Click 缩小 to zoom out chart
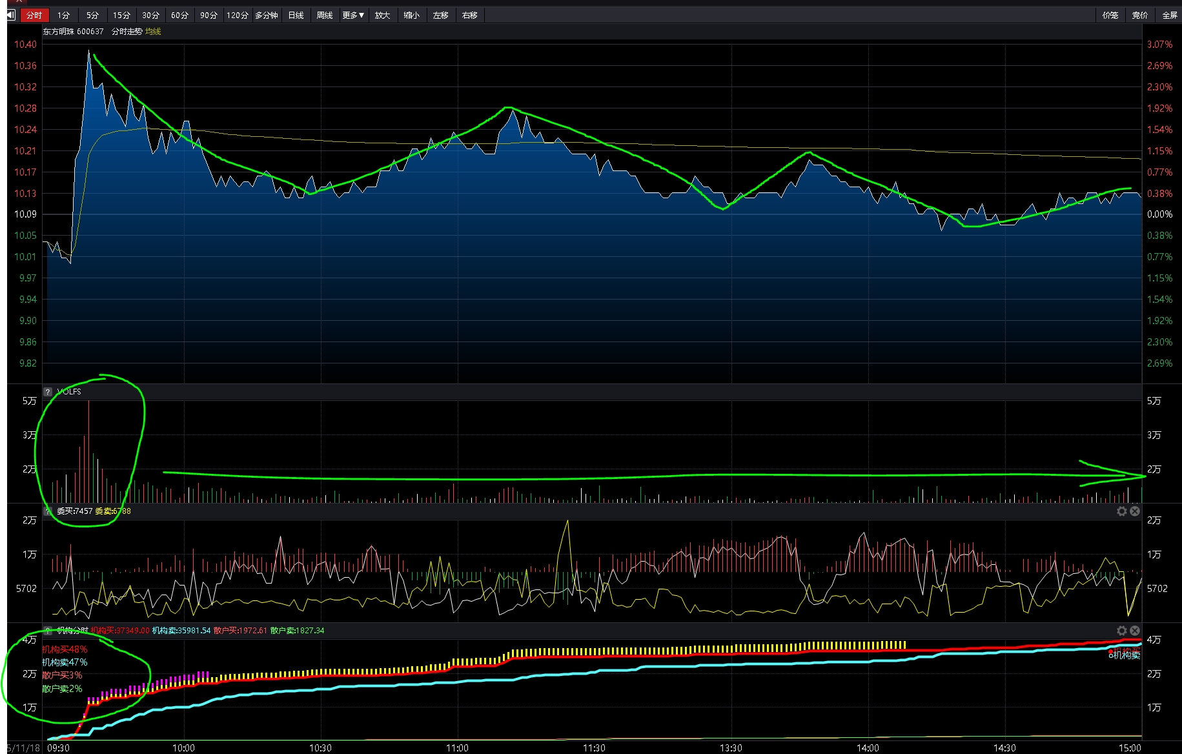This screenshot has width=1182, height=754. click(411, 15)
